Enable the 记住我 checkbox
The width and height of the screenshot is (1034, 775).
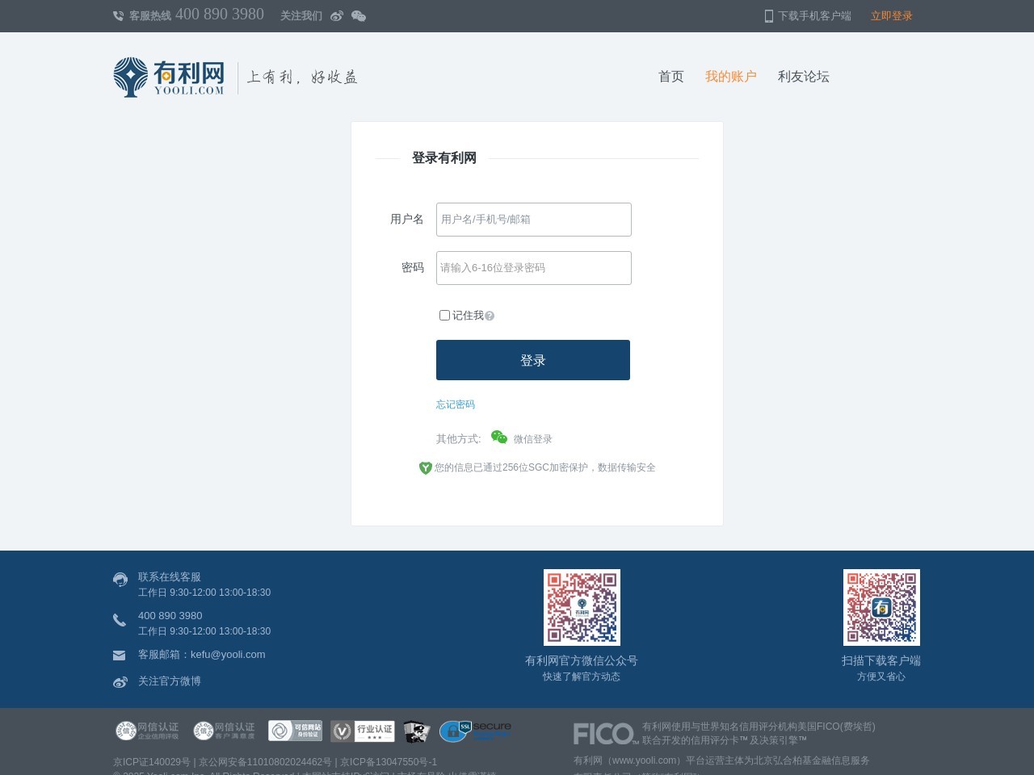pyautogui.click(x=444, y=316)
